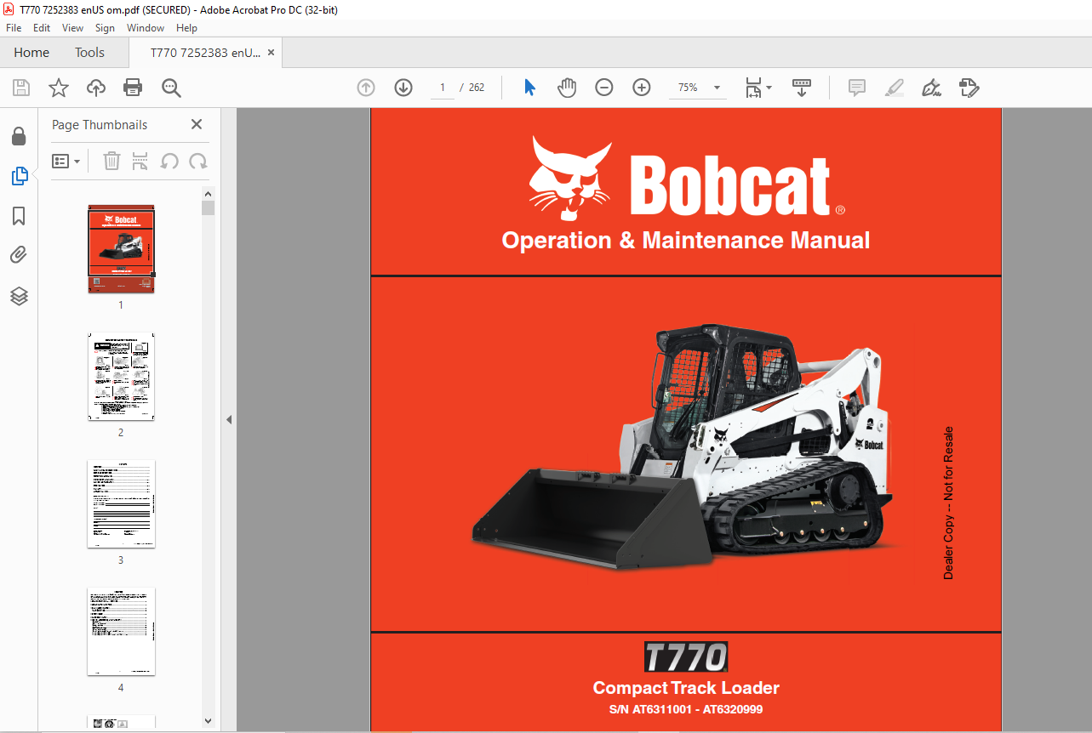Image resolution: width=1092 pixels, height=733 pixels.
Task: Zoom in with the plus icon
Action: pyautogui.click(x=642, y=88)
